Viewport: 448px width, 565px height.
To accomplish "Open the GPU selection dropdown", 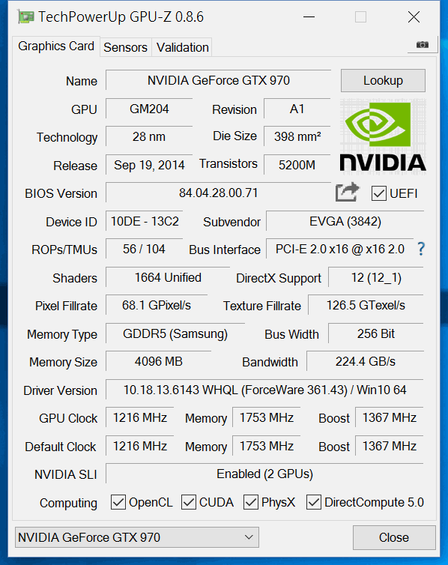I will 137,537.
